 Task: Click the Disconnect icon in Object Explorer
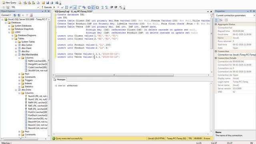[x=19, y=15]
